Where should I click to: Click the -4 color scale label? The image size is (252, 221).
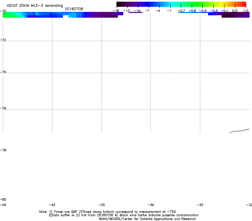tap(158, 11)
